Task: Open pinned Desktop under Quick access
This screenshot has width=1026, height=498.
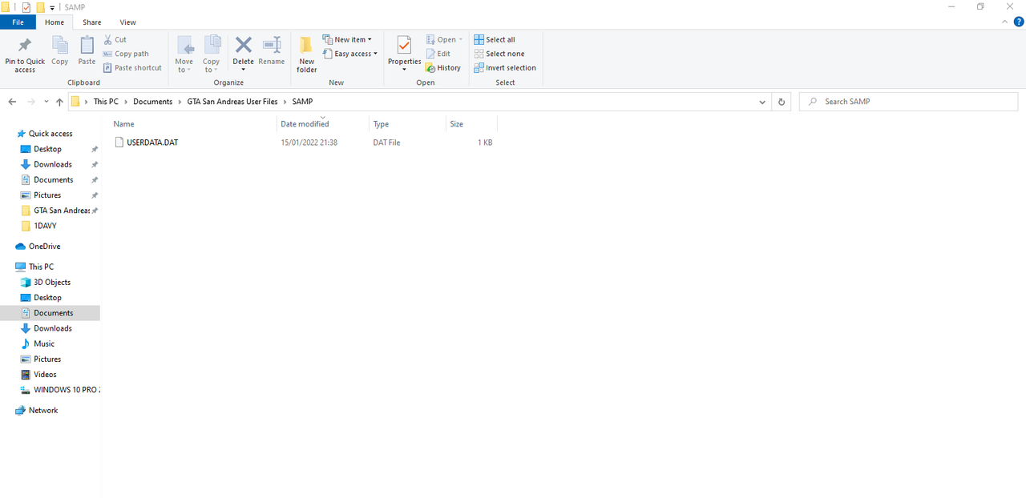Action: [x=47, y=149]
